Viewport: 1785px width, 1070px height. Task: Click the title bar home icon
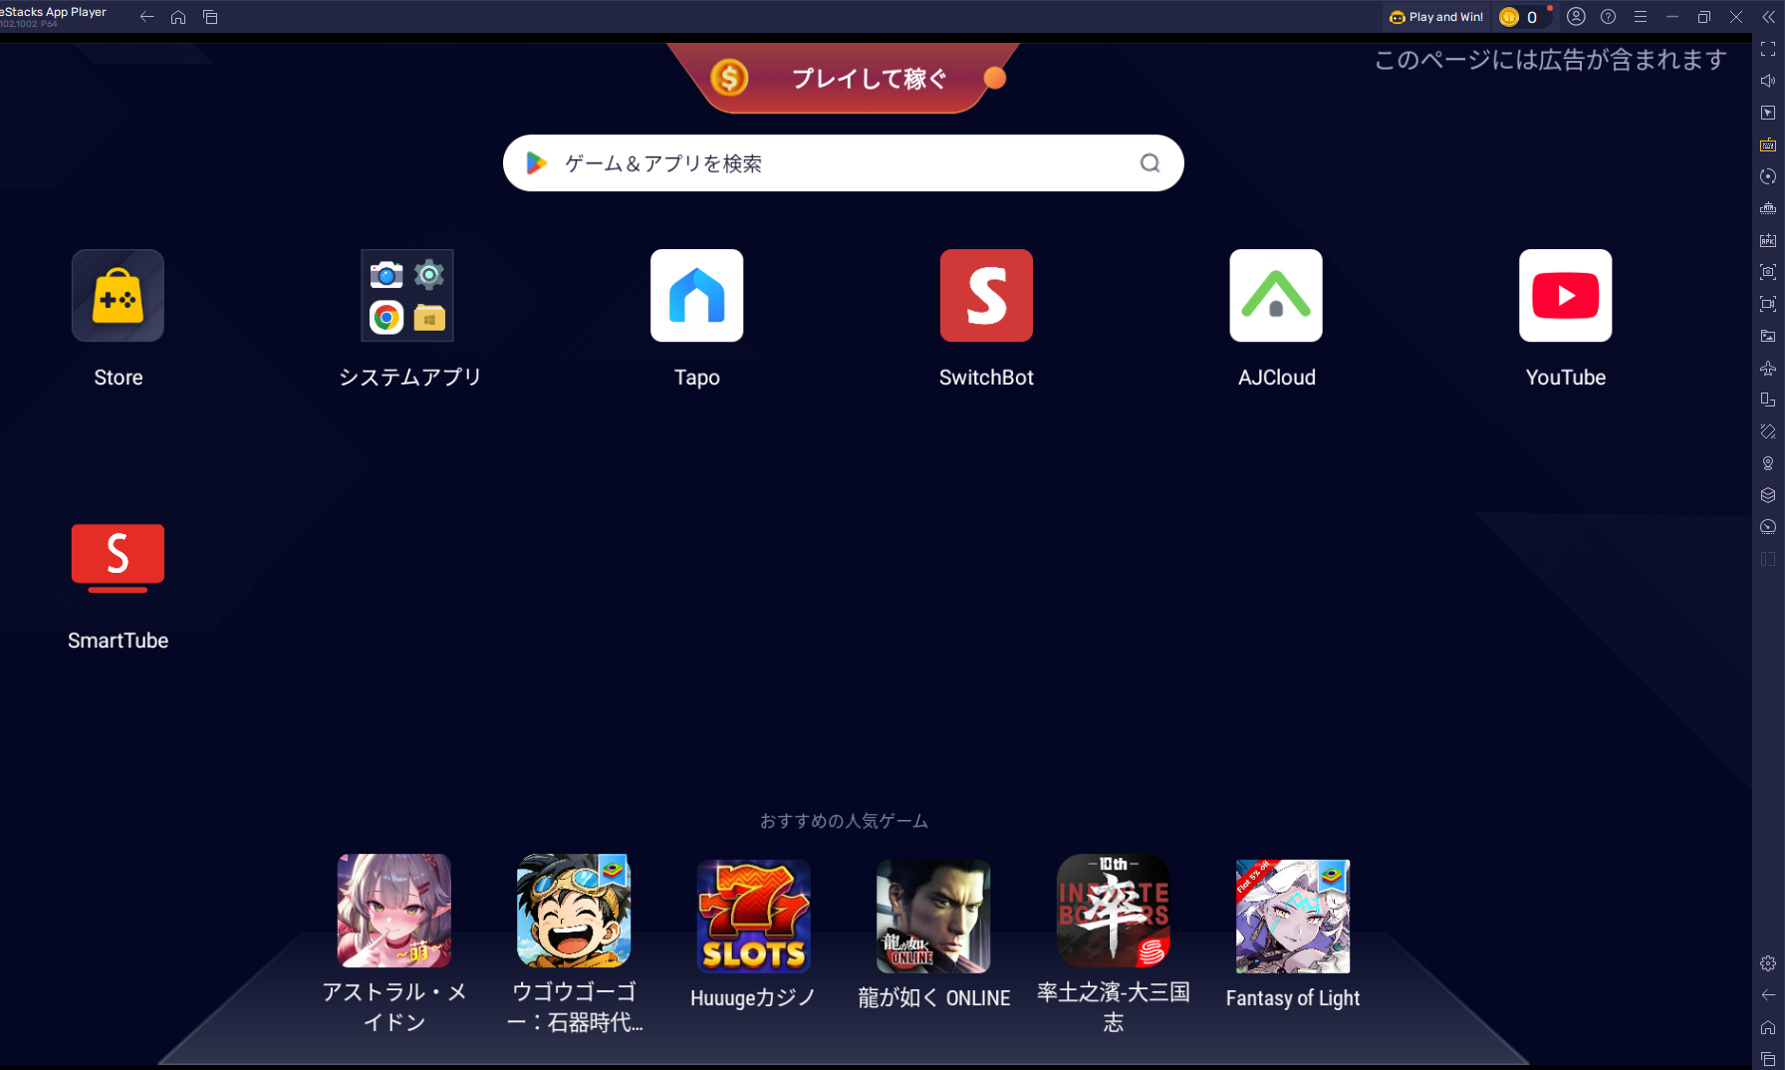pyautogui.click(x=178, y=17)
